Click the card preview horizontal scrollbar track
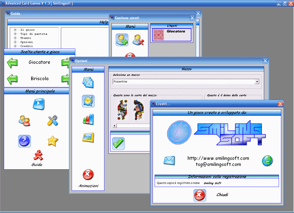The width and height of the screenshot is (294, 213). tap(133, 126)
